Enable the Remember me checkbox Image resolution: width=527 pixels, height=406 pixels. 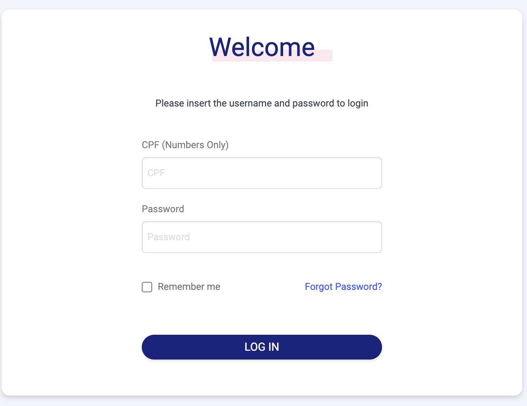(x=147, y=287)
